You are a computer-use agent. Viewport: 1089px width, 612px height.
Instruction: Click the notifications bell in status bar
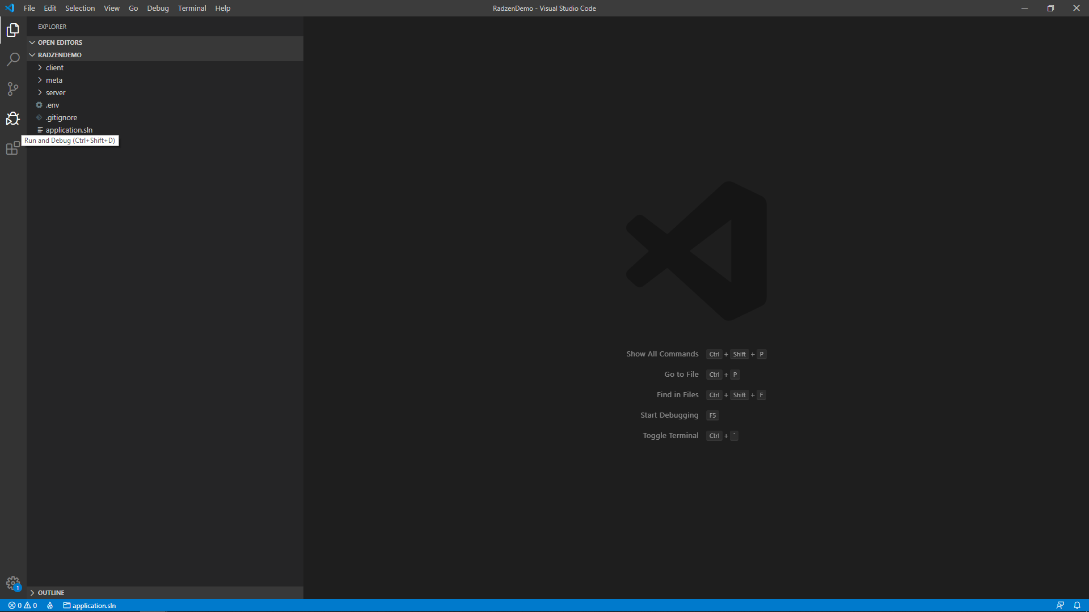tap(1077, 605)
